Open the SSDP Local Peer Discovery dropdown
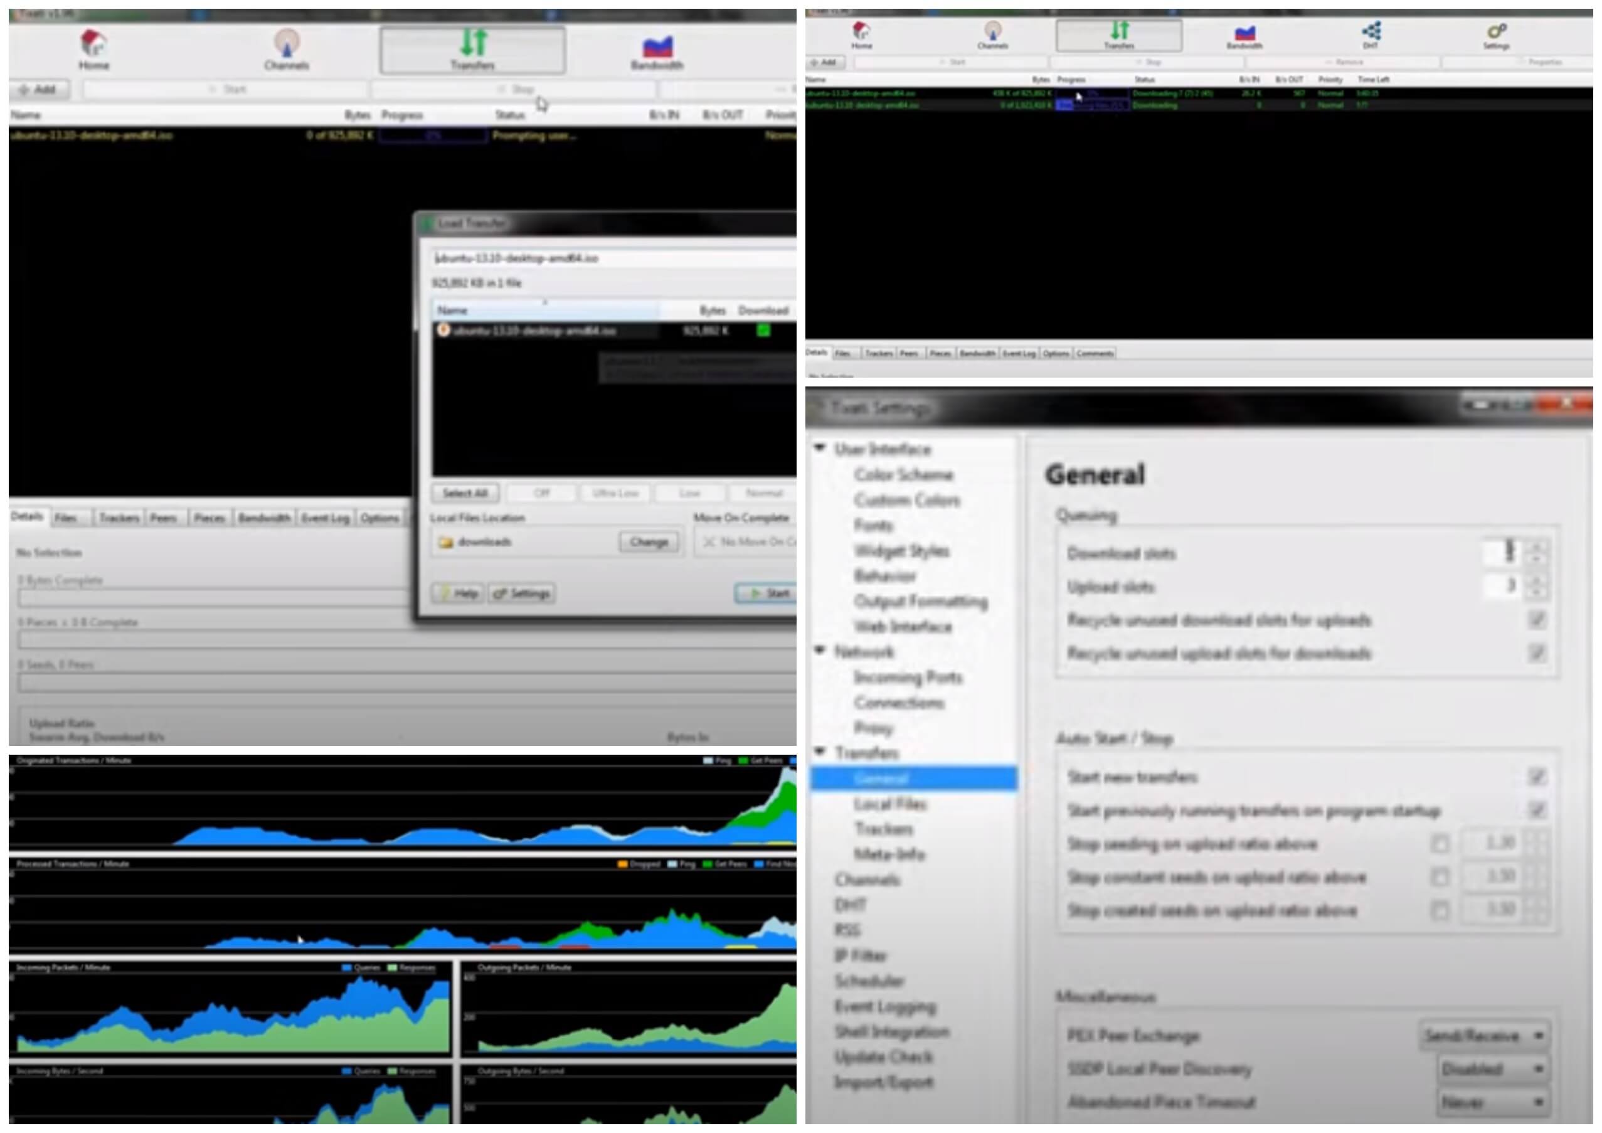1602x1133 pixels. (1492, 1069)
